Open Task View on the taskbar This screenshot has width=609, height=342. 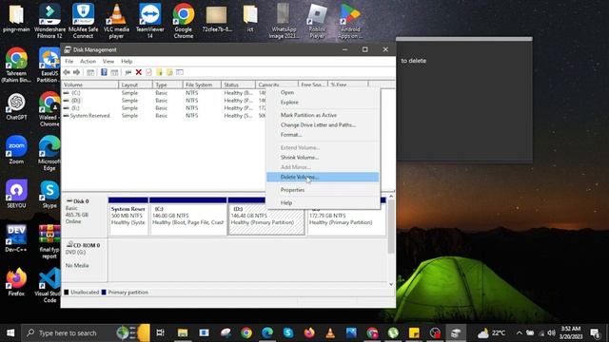click(x=160, y=332)
